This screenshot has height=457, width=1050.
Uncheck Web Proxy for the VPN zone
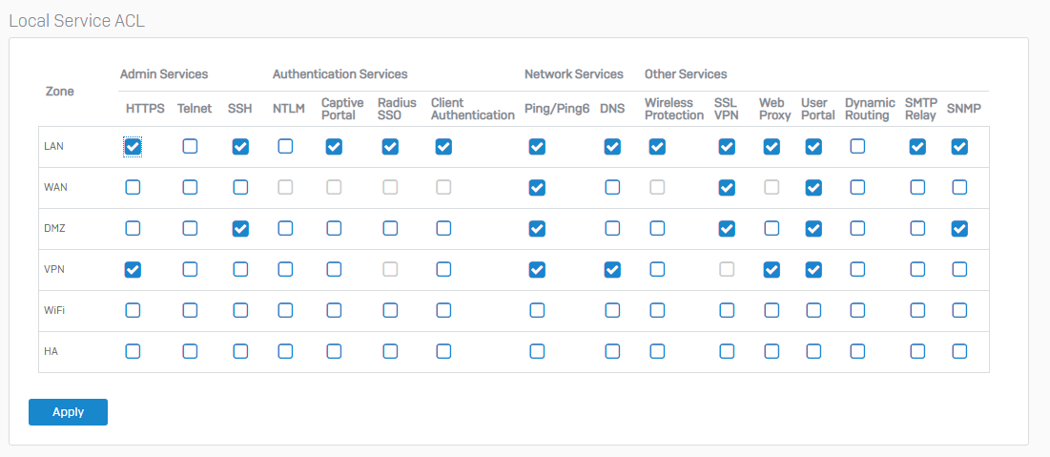pyautogui.click(x=772, y=269)
